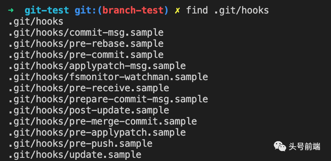The height and width of the screenshot is (161, 331).
Task: Click the 头号前端 watermark text
Action: coord(304,146)
